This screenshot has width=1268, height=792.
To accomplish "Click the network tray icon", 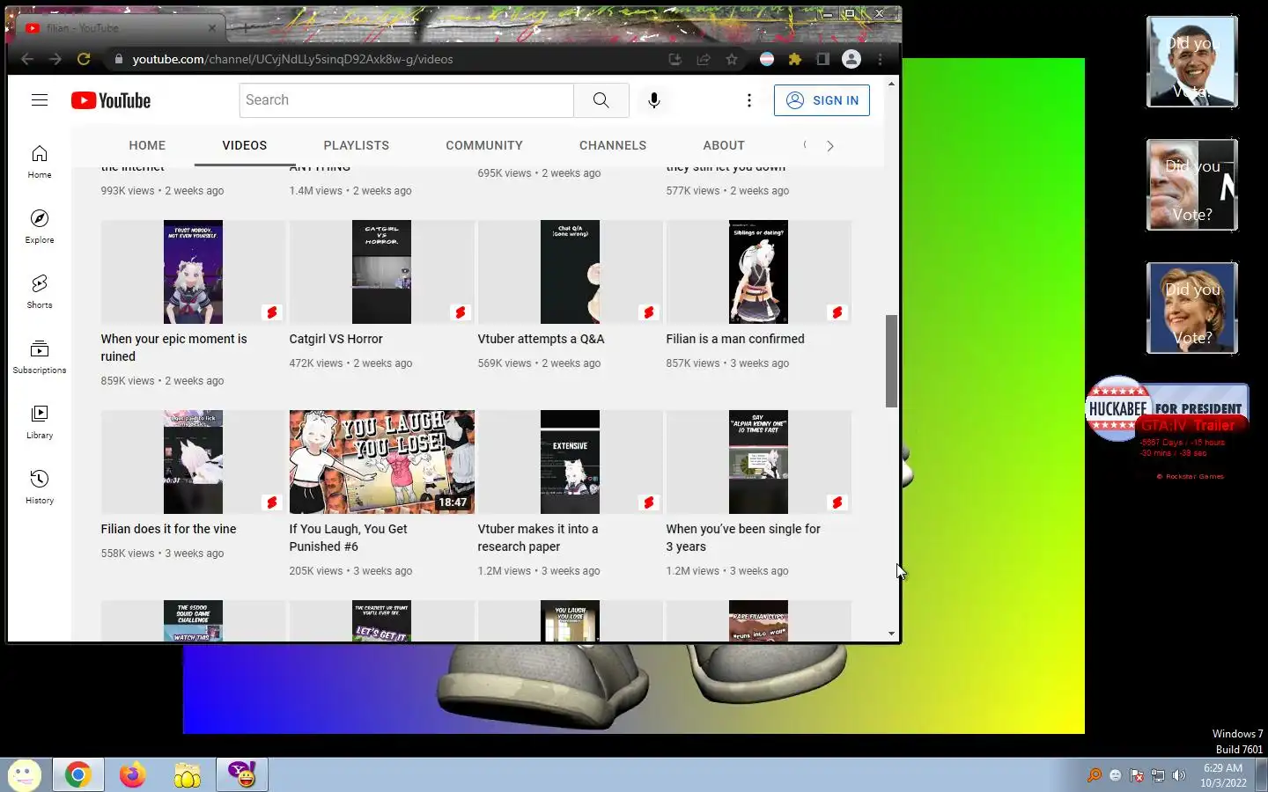I will coord(1158,775).
